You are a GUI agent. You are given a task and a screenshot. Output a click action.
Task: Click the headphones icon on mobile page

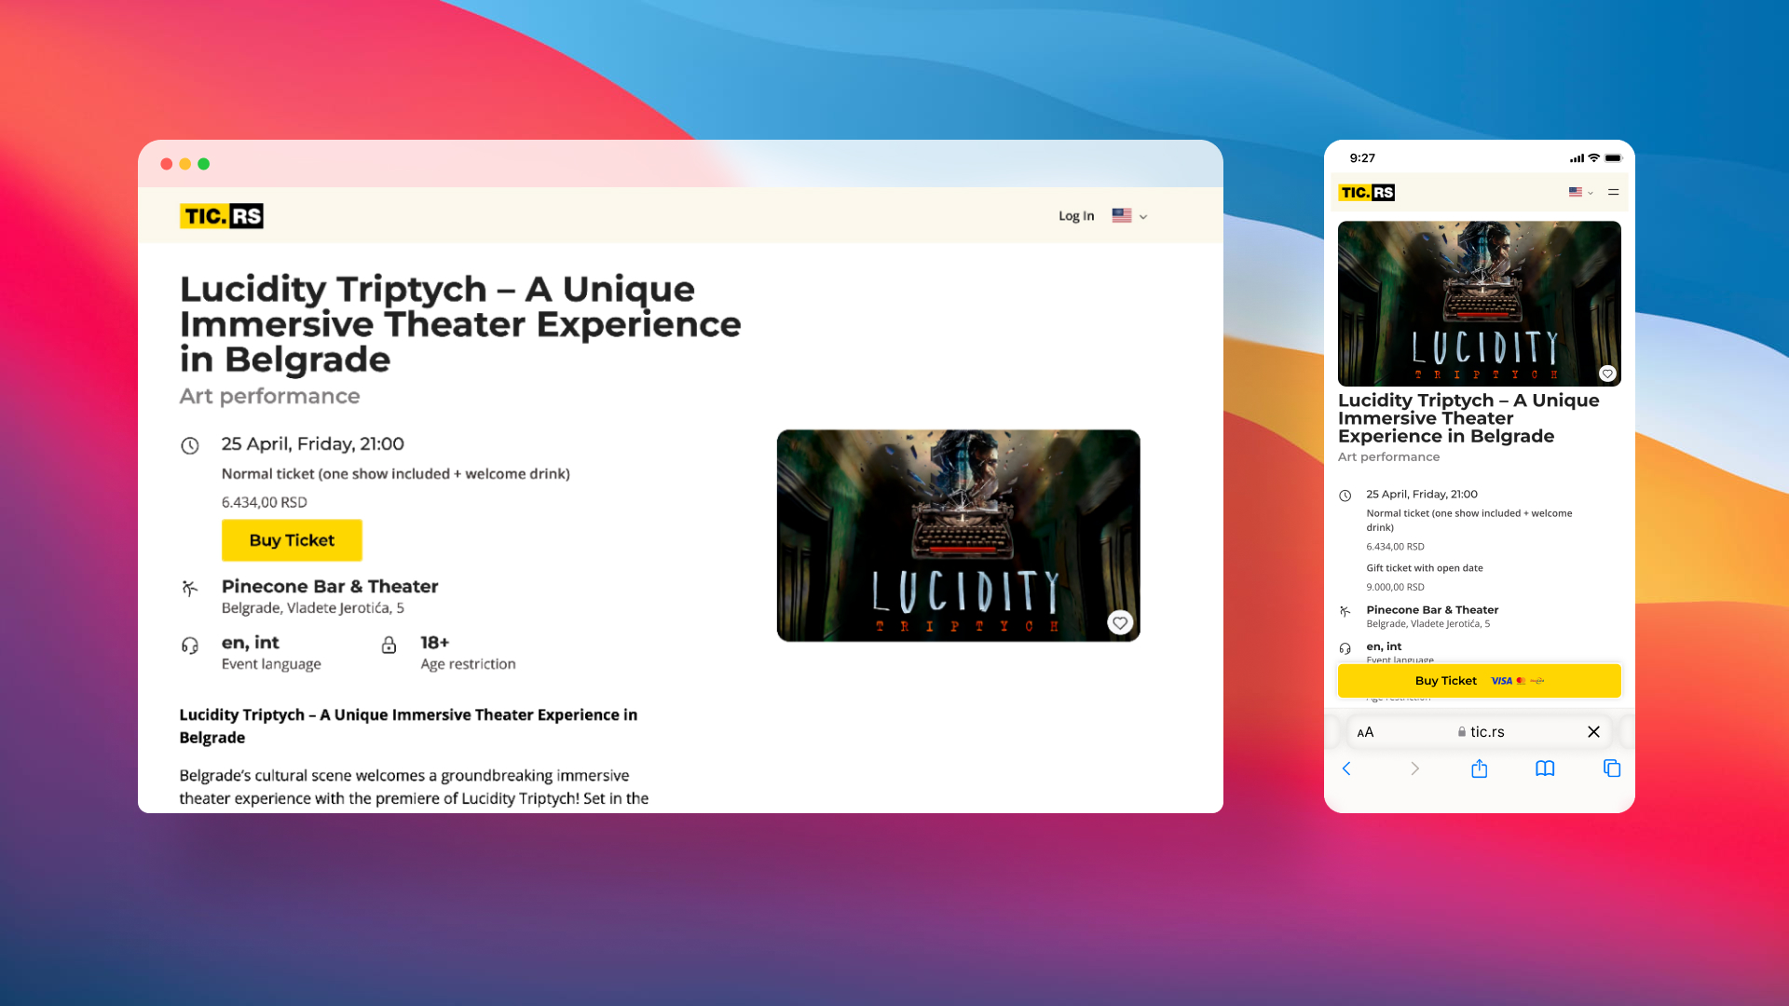[x=1345, y=648]
